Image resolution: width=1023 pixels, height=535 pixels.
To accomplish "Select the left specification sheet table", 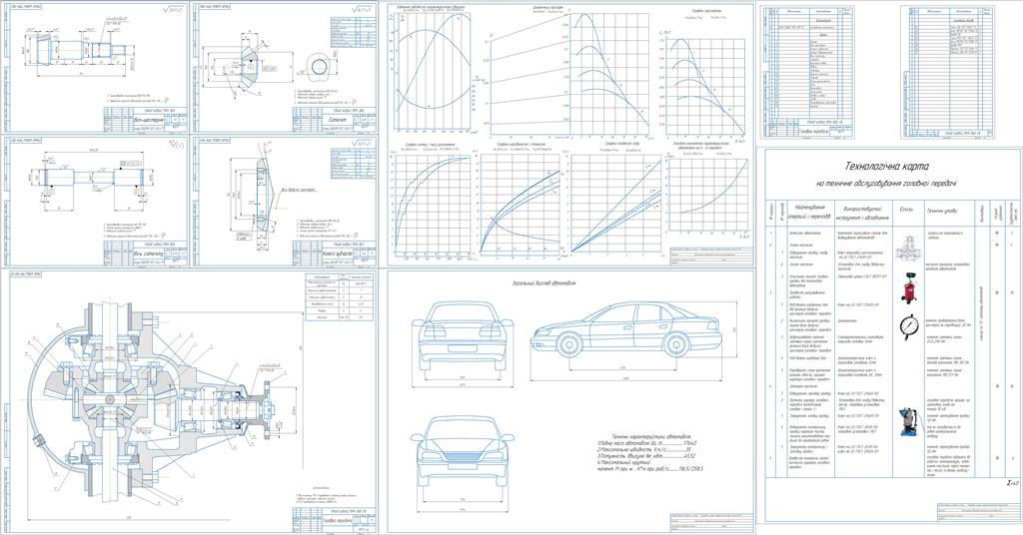I will (x=810, y=72).
